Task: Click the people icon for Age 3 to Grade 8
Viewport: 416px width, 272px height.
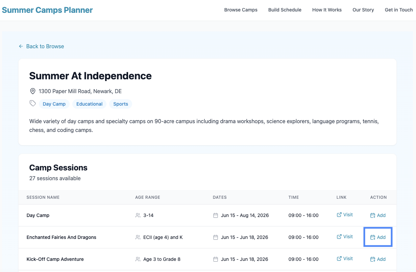Action: click(x=138, y=259)
